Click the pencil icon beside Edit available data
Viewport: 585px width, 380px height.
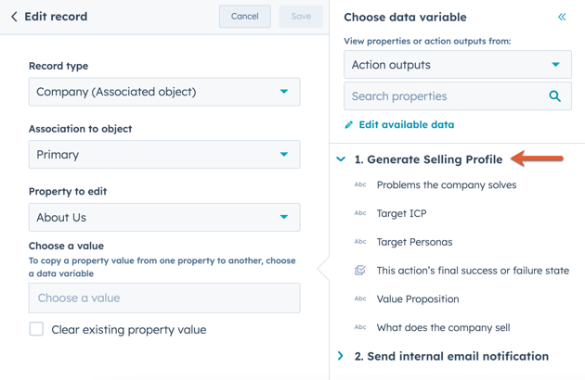[x=348, y=125]
